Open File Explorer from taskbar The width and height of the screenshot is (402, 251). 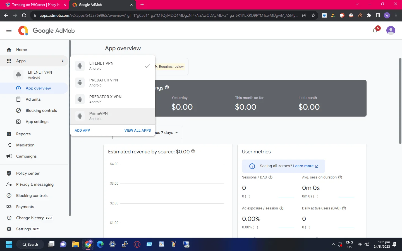tap(75, 244)
